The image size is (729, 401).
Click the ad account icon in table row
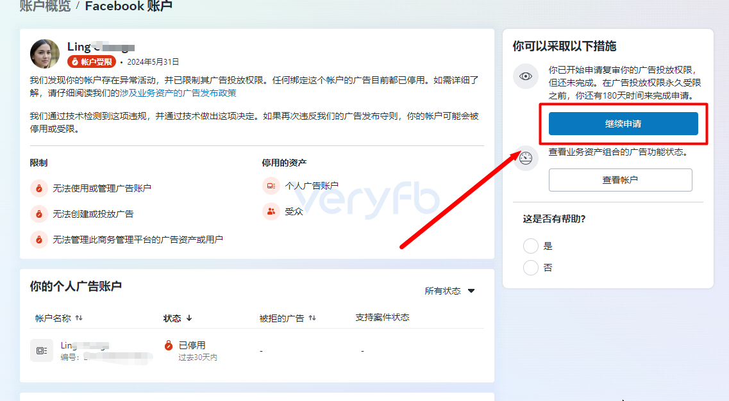click(x=42, y=350)
